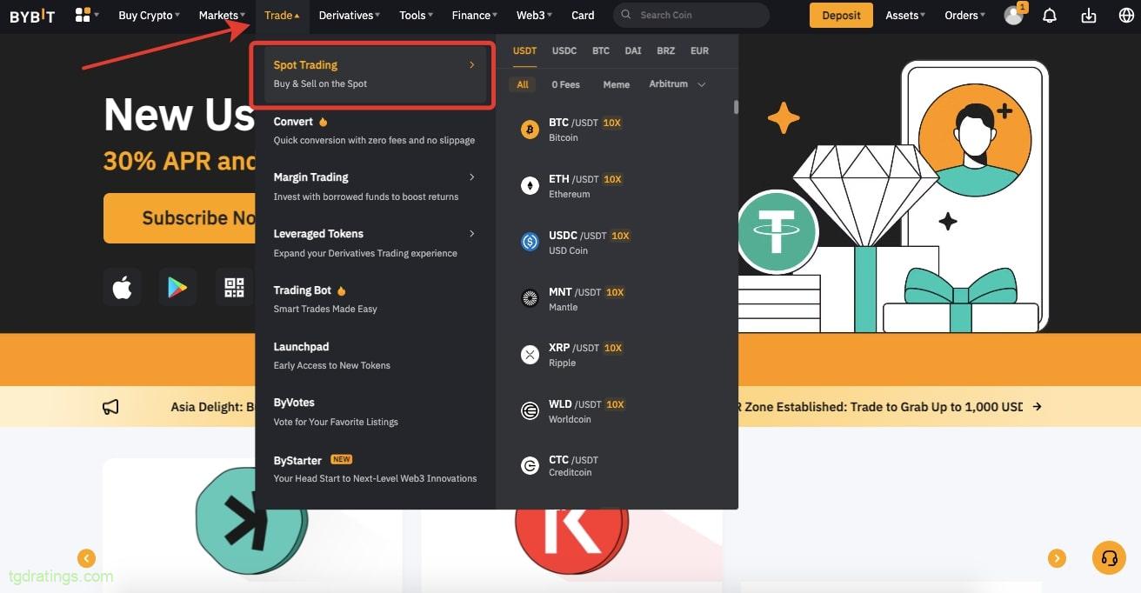Collapse the Trade menu

click(x=282, y=15)
